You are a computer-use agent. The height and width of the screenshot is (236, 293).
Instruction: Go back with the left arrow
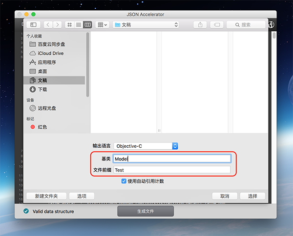tap(48, 25)
